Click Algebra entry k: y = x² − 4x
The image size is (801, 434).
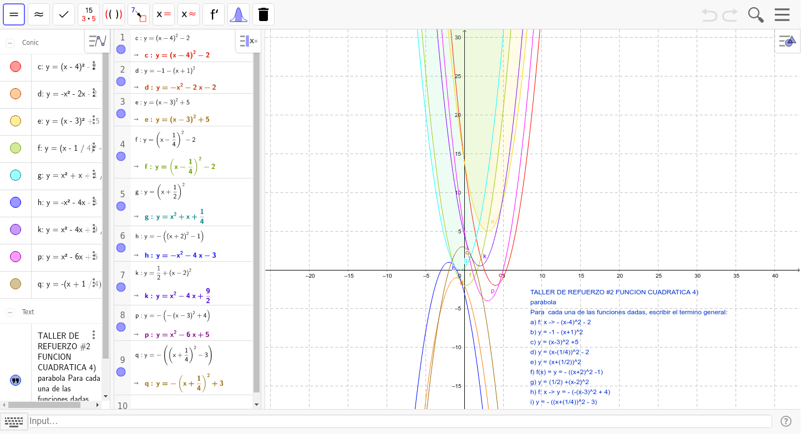click(x=68, y=229)
